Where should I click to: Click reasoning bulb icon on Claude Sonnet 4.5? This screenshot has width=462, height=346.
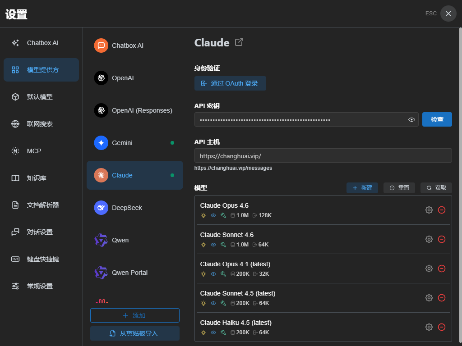203,303
